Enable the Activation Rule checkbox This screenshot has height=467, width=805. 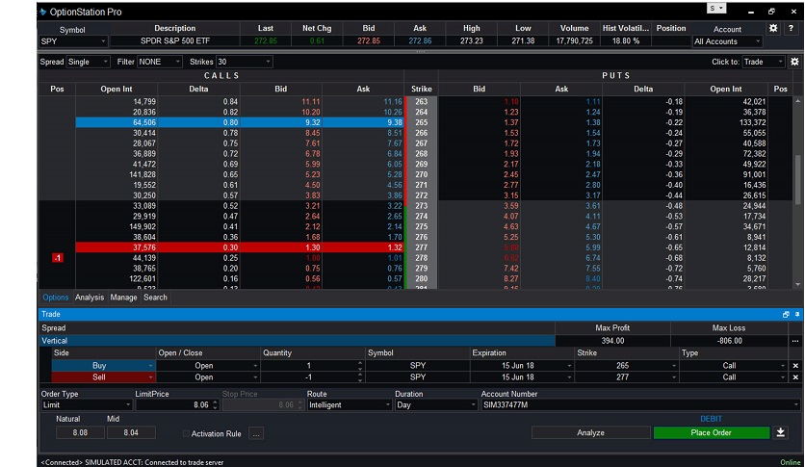186,433
